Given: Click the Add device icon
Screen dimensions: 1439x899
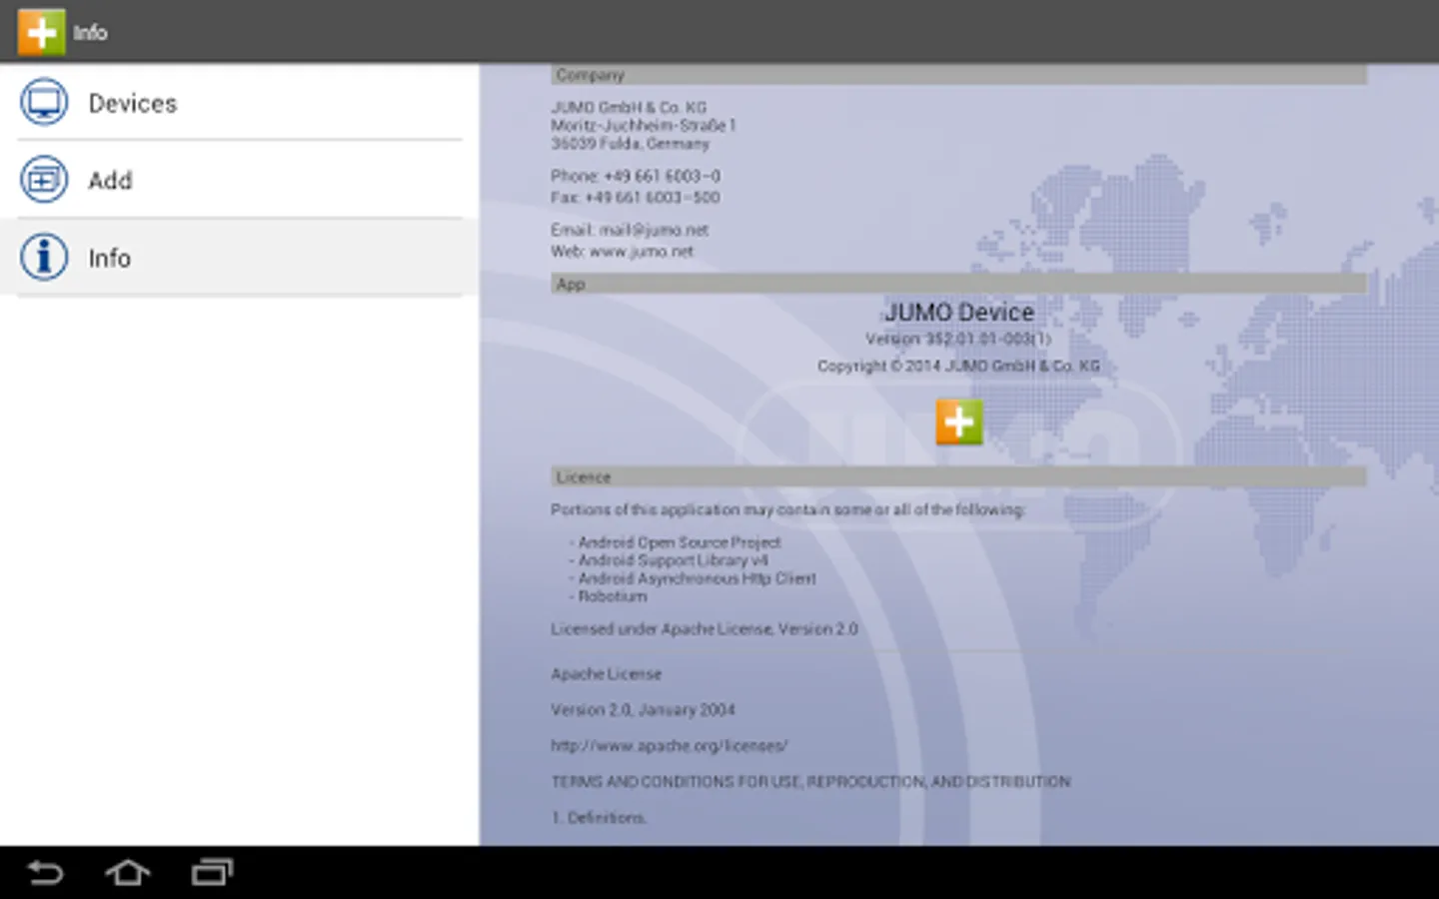Looking at the screenshot, I should click(x=44, y=180).
